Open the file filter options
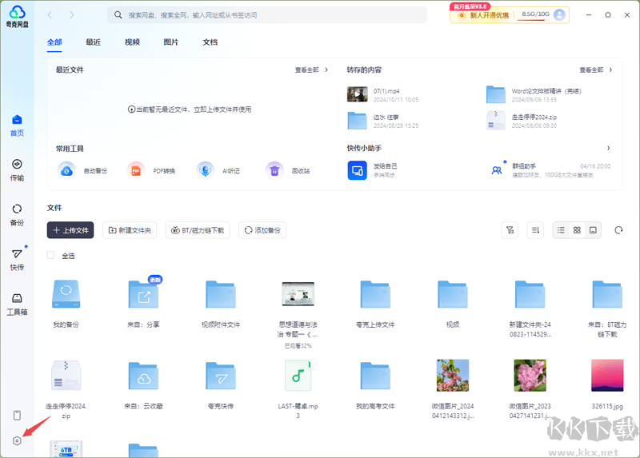The width and height of the screenshot is (640, 458). coord(509,230)
